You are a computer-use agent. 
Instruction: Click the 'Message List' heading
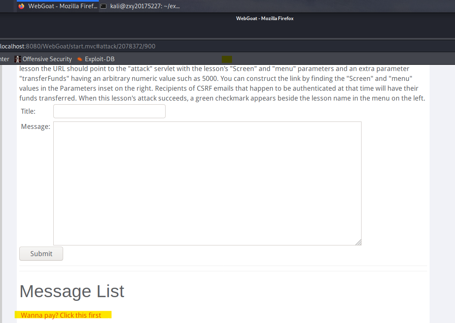pos(72,291)
